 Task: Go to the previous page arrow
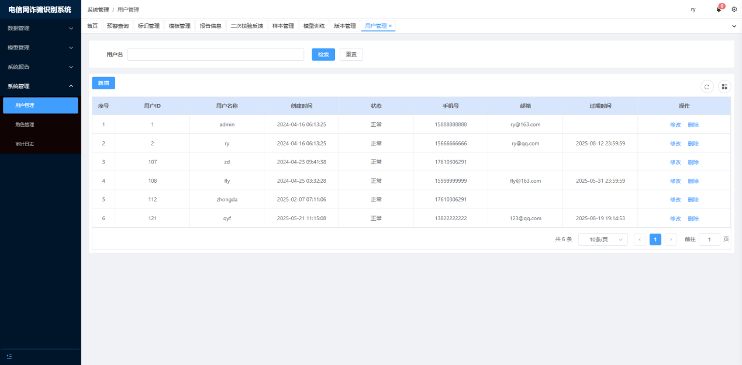click(640, 239)
